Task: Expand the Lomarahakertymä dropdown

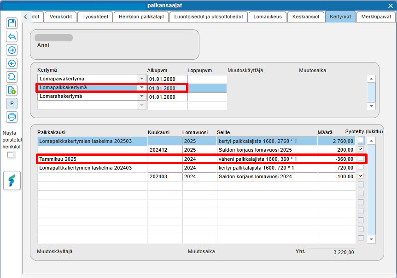Action: (x=142, y=96)
